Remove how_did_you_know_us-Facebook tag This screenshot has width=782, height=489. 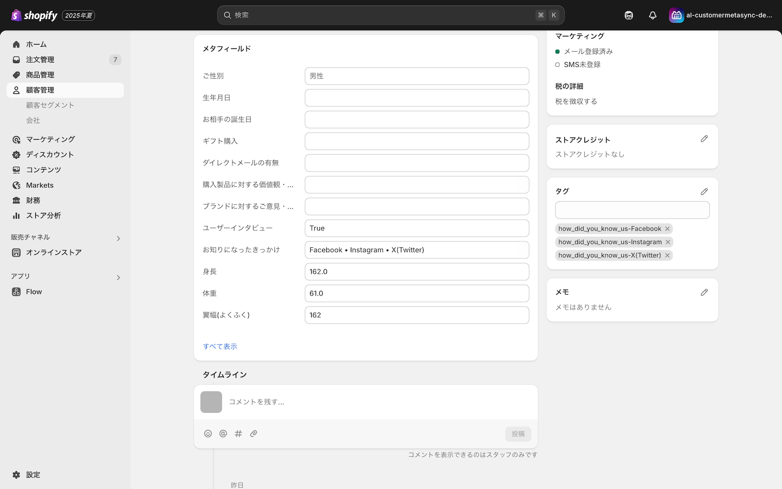667,229
